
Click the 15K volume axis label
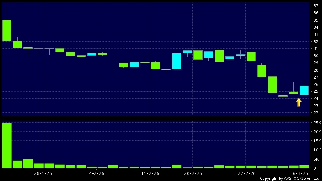pyautogui.click(x=316, y=141)
